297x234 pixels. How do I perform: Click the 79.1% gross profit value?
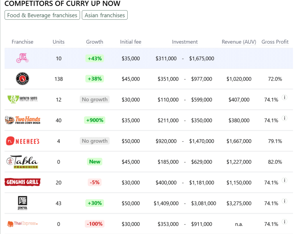click(275, 141)
